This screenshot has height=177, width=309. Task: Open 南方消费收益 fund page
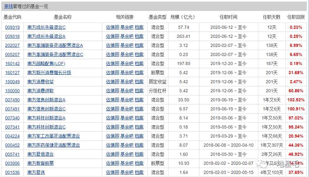[x=40, y=82]
